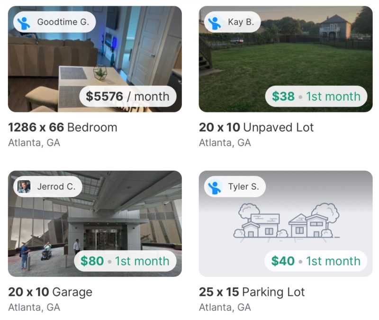Select the $38 1st month price tag
This screenshot has height=320, width=379.
click(x=316, y=96)
